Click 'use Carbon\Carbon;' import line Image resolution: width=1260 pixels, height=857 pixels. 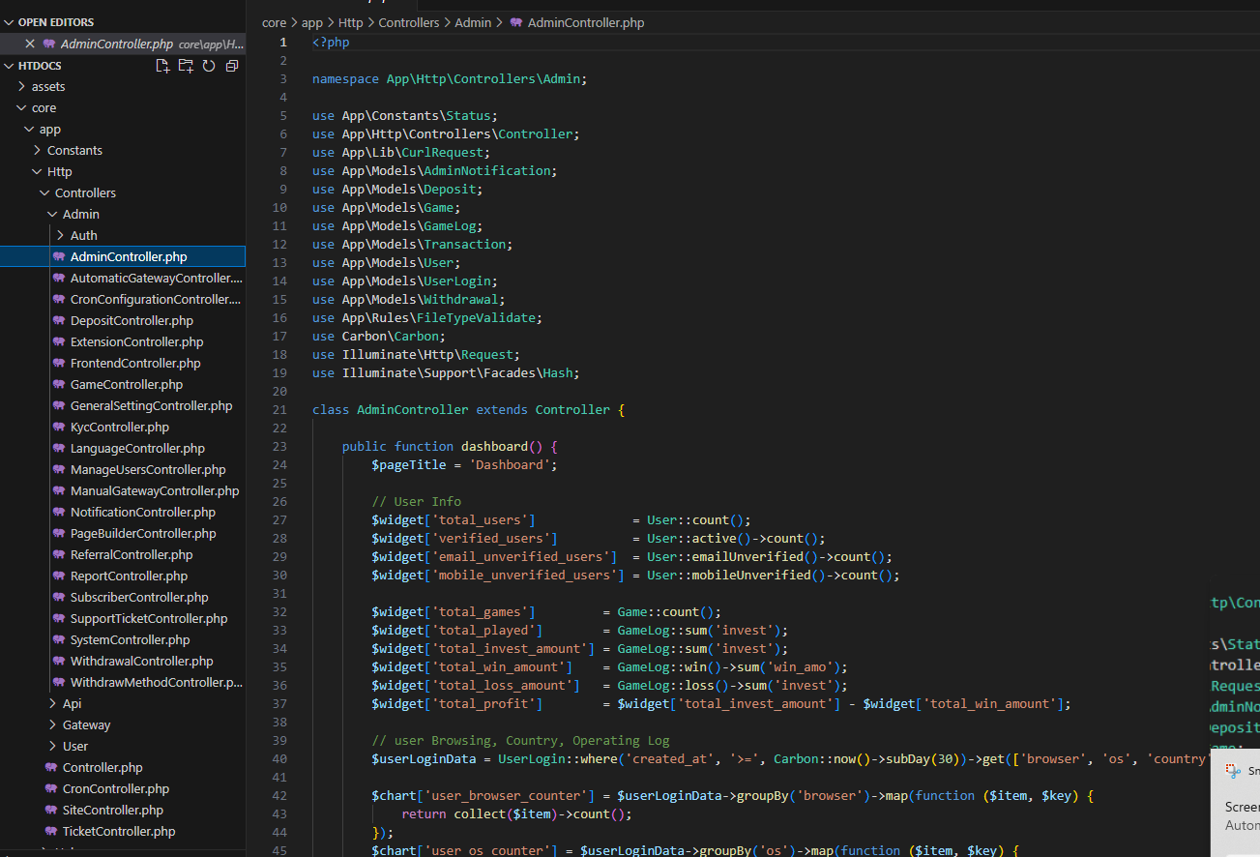[x=379, y=336]
